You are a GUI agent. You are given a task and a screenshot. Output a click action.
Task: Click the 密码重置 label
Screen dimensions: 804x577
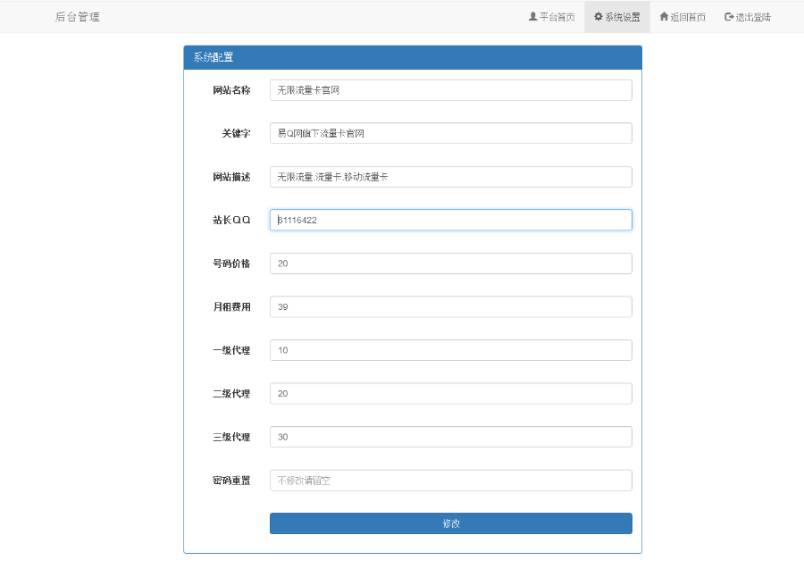tap(231, 481)
